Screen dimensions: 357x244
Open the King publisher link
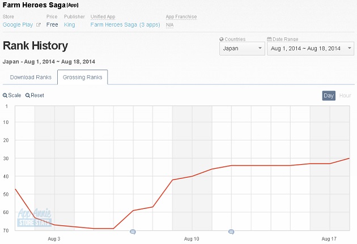[x=70, y=25]
